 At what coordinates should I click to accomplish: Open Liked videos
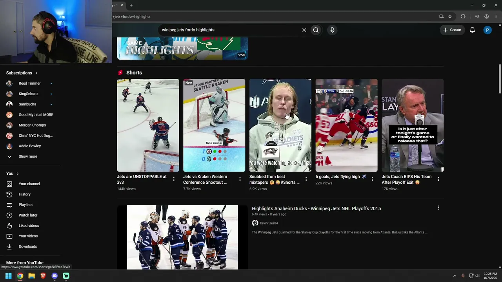(x=30, y=226)
